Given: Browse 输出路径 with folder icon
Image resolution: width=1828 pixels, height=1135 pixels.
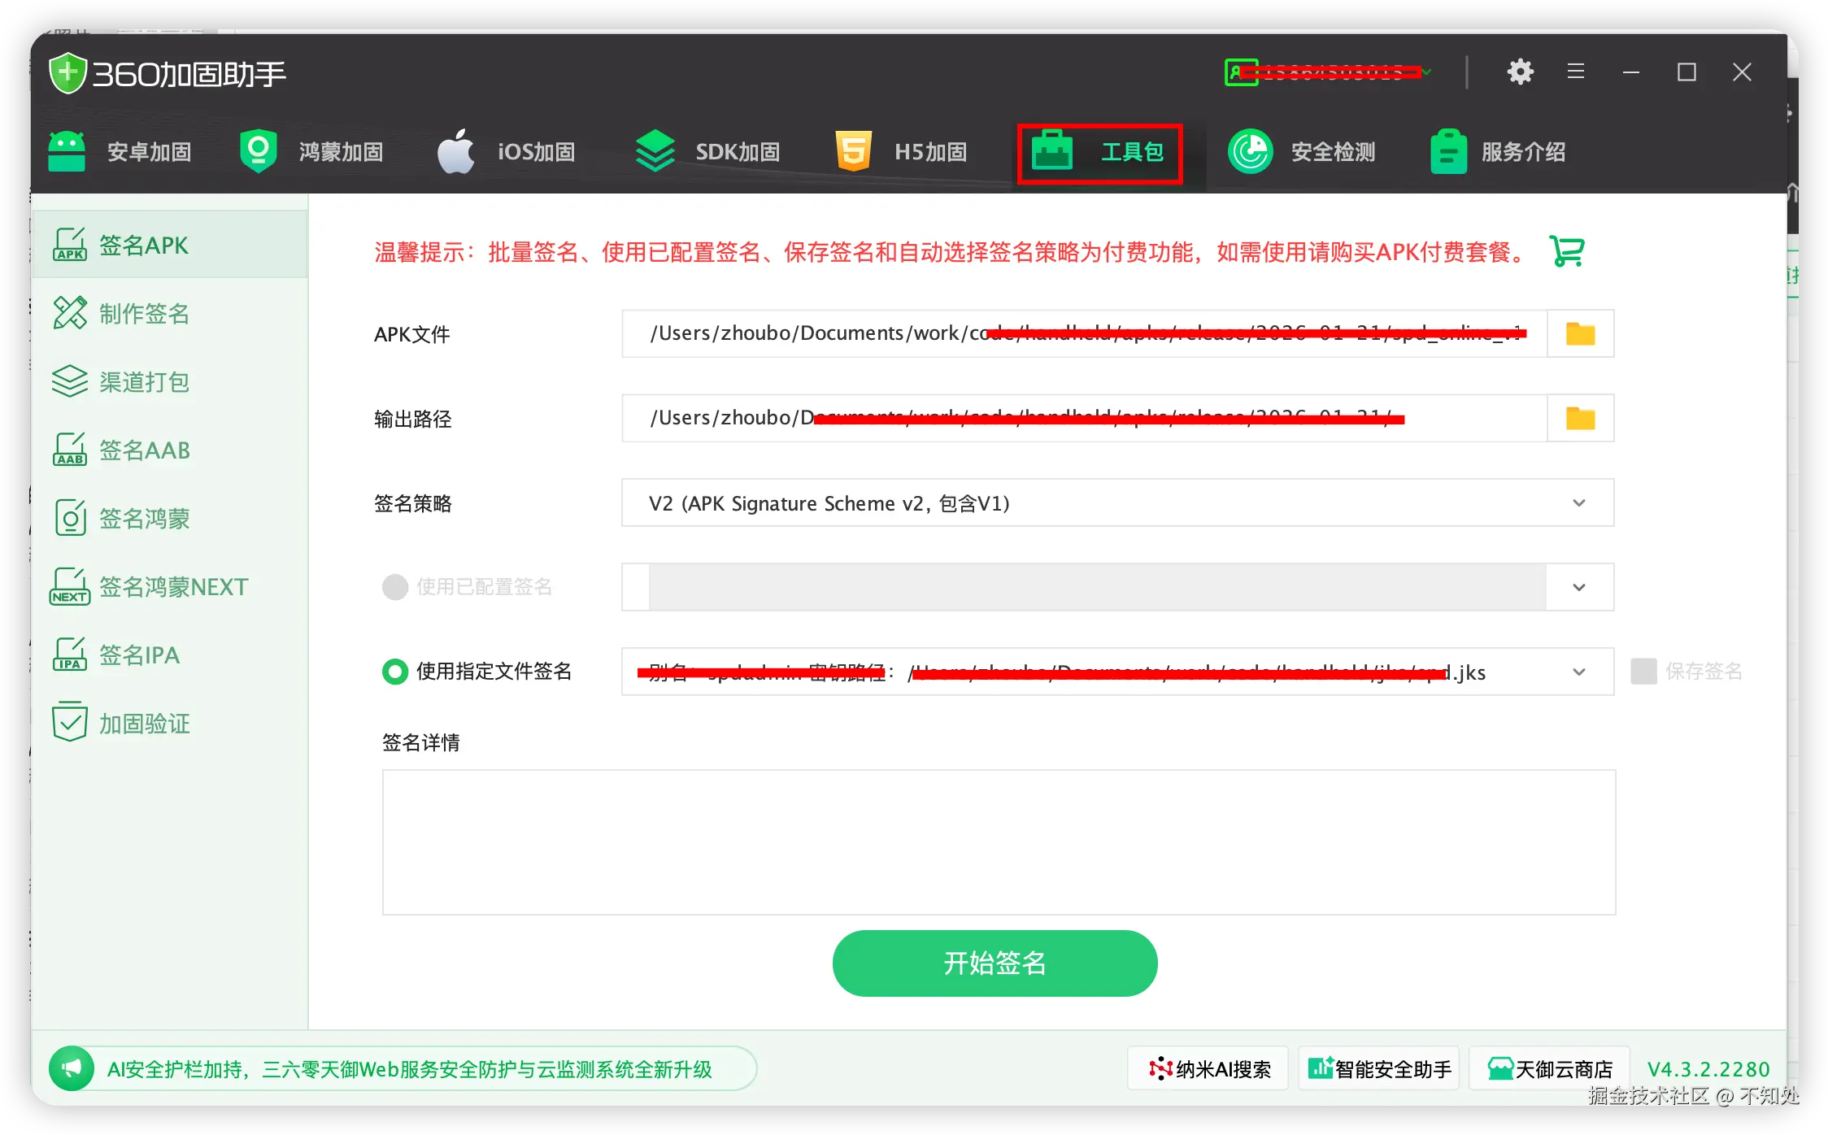Looking at the screenshot, I should click(x=1580, y=418).
